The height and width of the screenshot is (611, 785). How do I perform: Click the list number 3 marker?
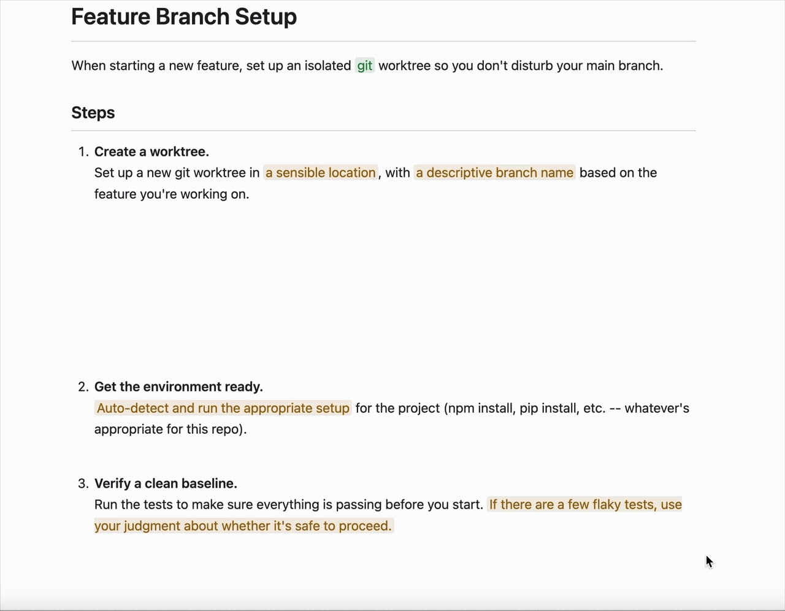tap(83, 483)
